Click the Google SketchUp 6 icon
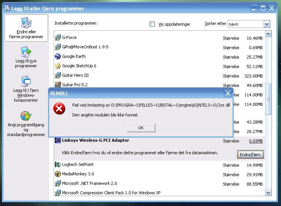Image resolution: width=281 pixels, height=206 pixels. (x=58, y=66)
